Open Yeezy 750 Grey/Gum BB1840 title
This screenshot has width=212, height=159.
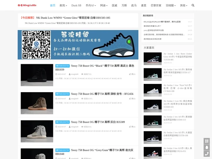pyautogui.click(x=94, y=152)
